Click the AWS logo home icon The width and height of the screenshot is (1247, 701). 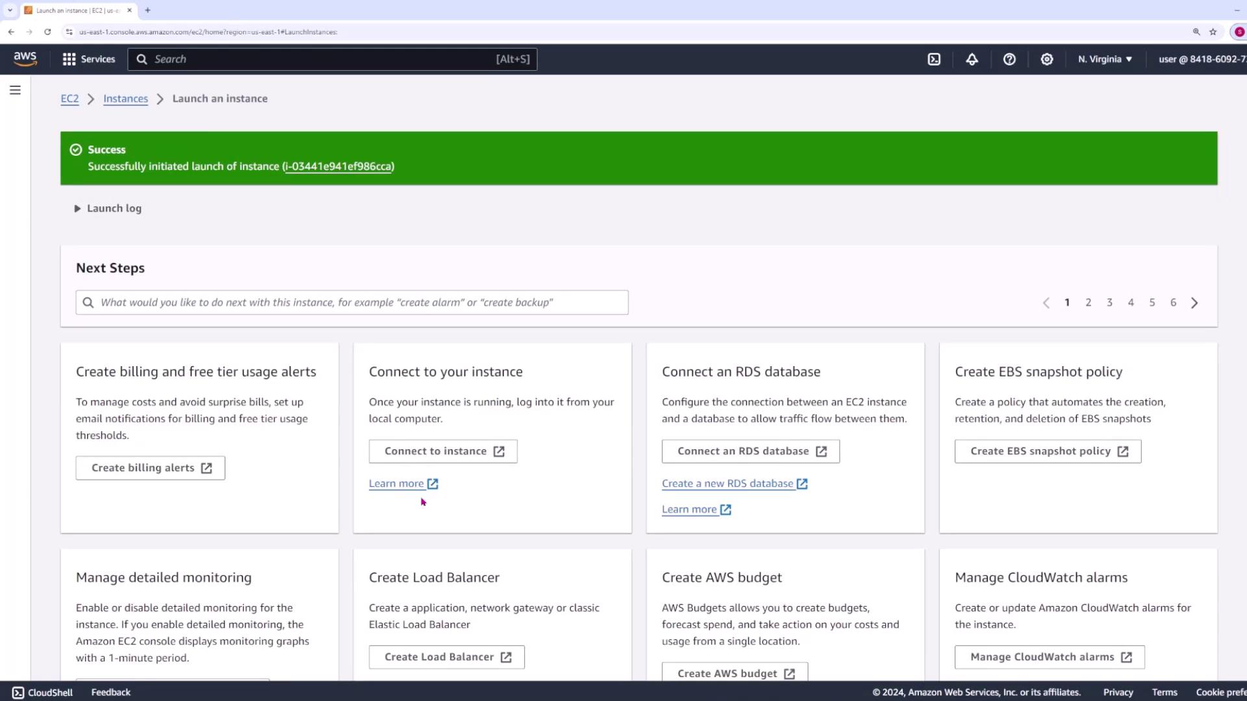tap(25, 59)
